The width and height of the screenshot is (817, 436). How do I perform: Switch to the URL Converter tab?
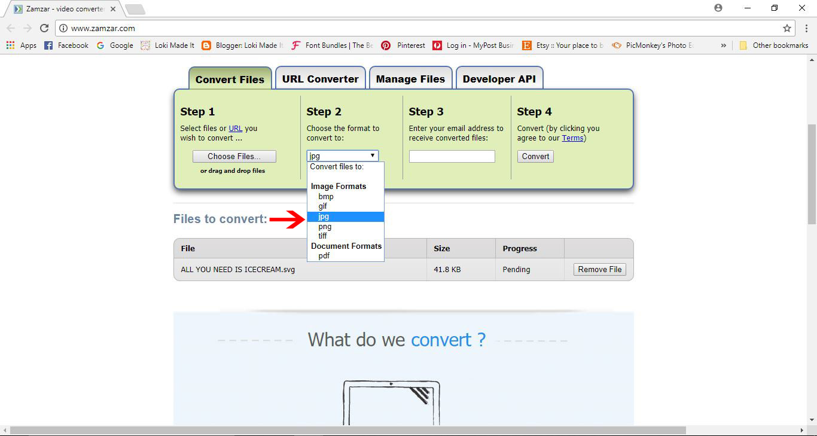tap(321, 78)
